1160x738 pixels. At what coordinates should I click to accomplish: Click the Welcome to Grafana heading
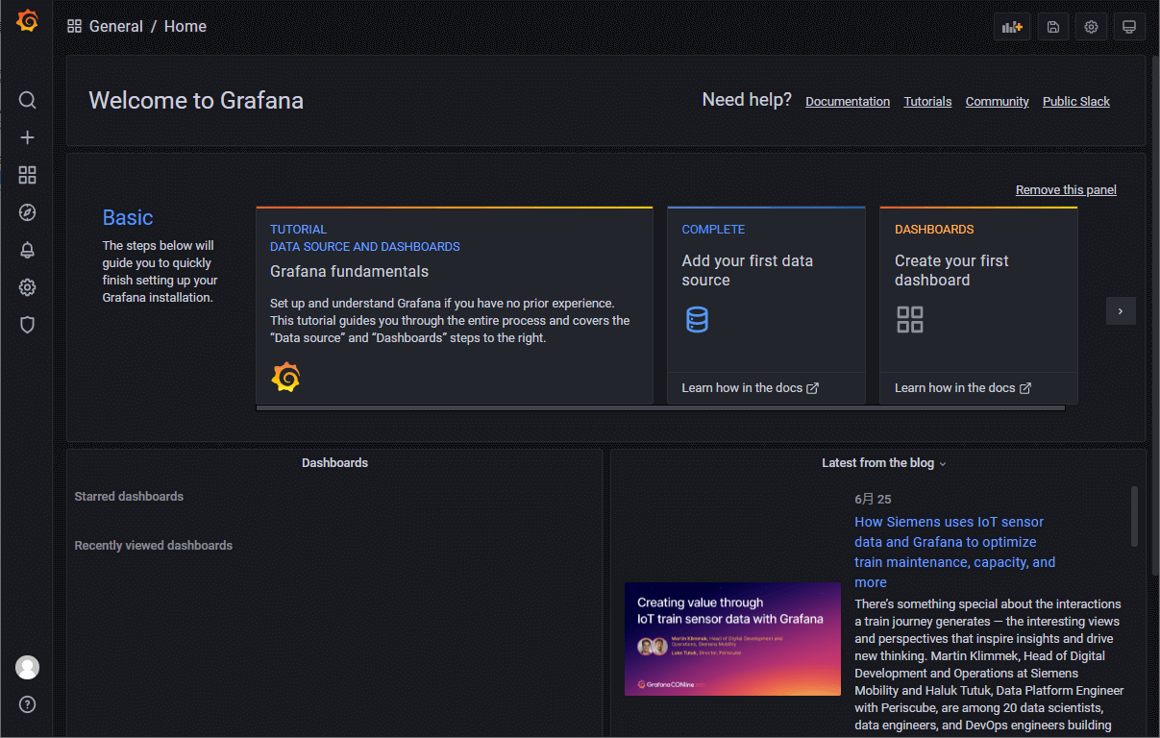(x=196, y=101)
